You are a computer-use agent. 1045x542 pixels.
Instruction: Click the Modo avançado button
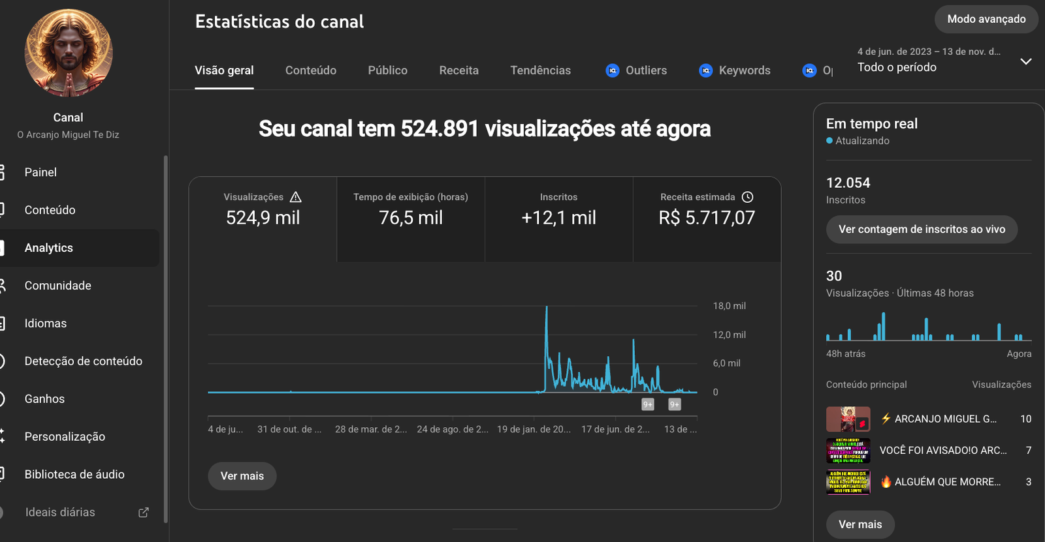(x=986, y=20)
